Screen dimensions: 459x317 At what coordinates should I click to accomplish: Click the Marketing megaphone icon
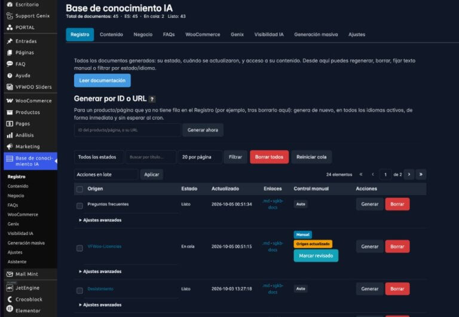[10, 147]
